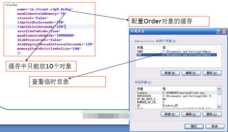The image size is (228, 132).
Task: Click 编辑(E) under user variables
Action: tap(191, 73)
